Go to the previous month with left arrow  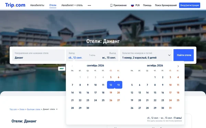click(72, 66)
